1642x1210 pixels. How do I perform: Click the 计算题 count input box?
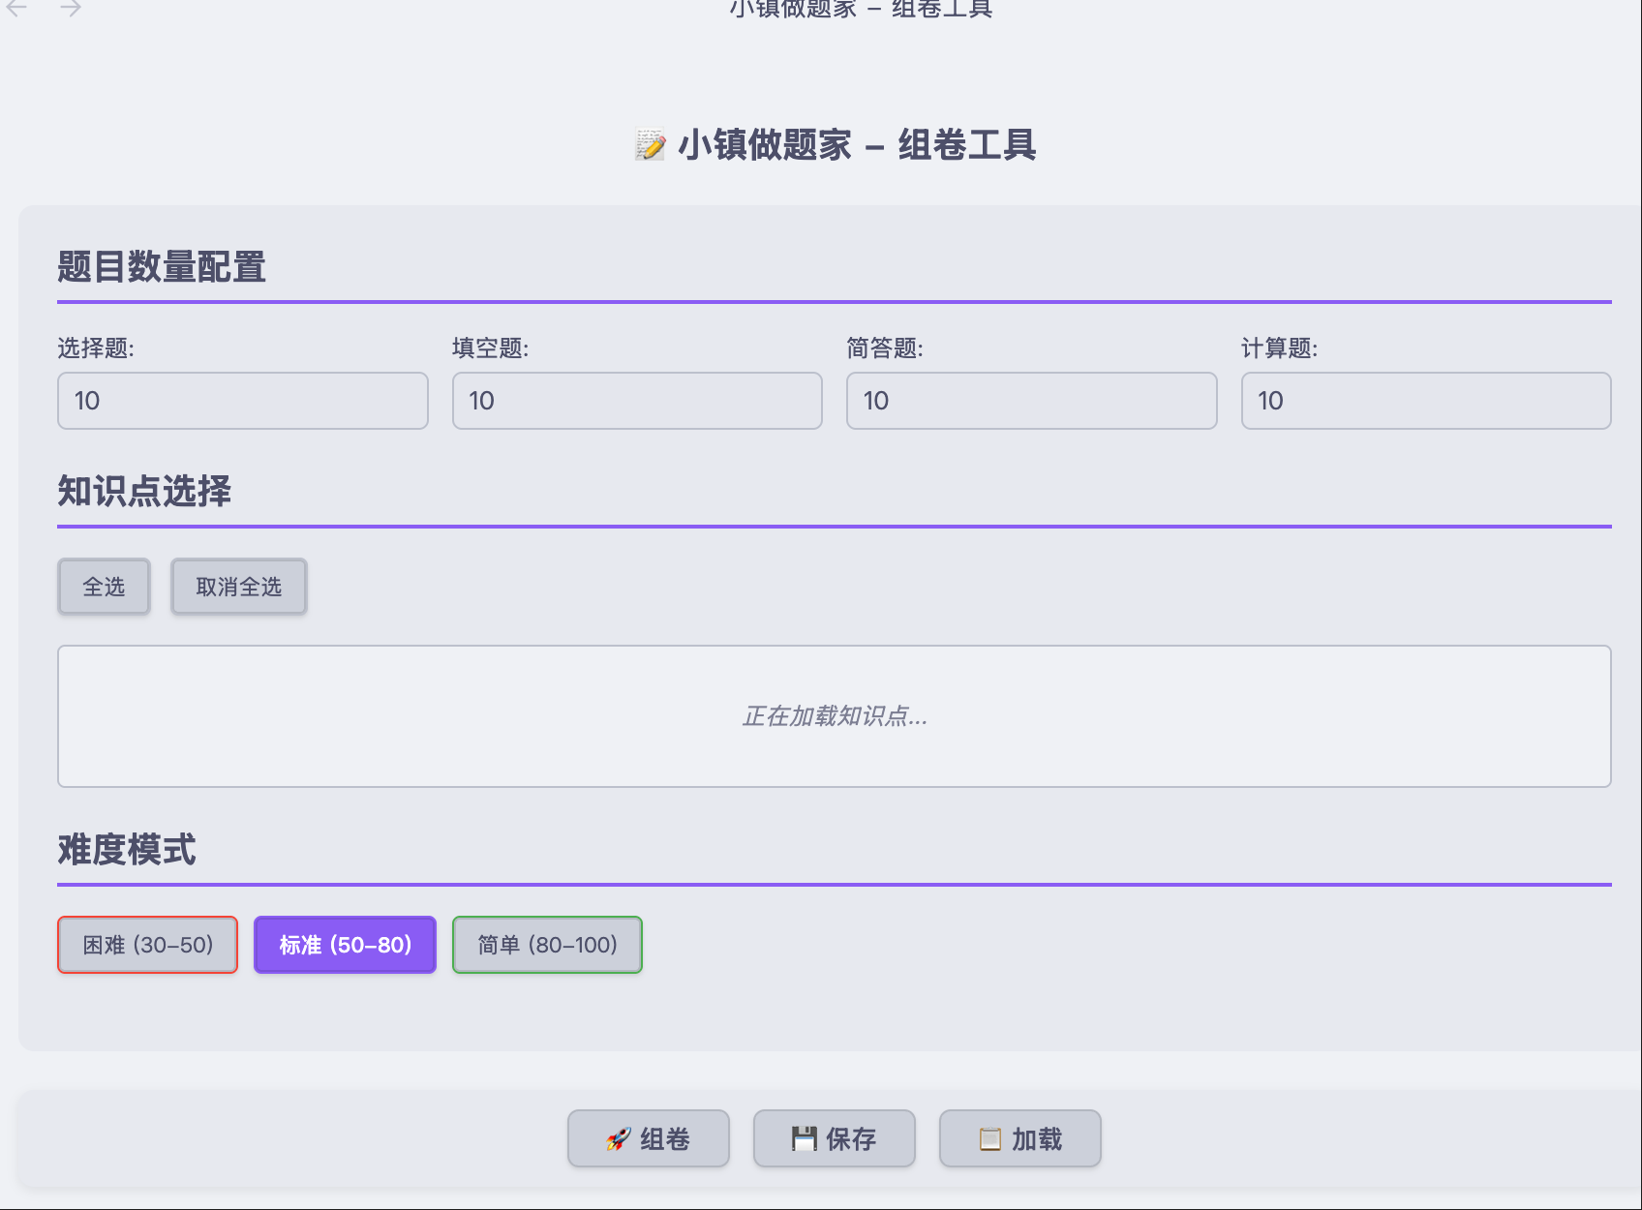click(x=1425, y=401)
